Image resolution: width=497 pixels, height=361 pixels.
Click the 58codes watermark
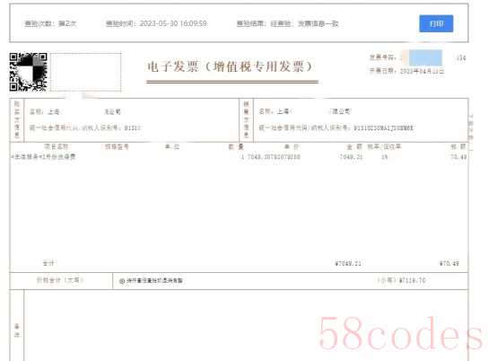(x=401, y=333)
